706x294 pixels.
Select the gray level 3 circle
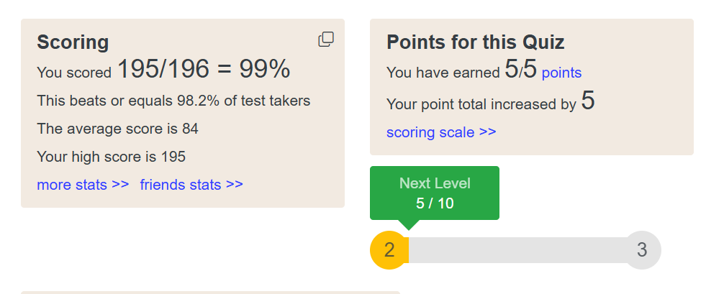click(x=642, y=250)
